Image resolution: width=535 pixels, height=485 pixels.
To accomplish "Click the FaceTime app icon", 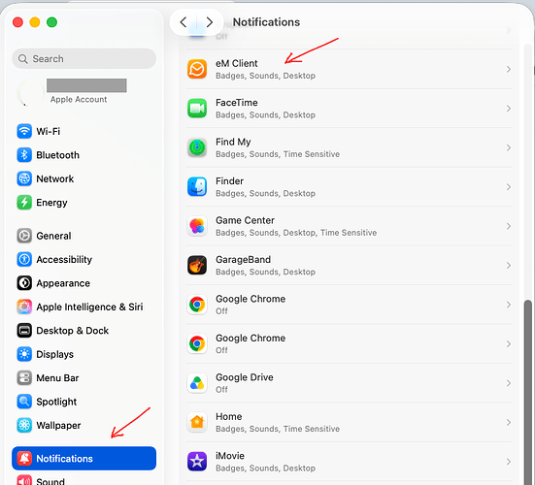I will (197, 109).
